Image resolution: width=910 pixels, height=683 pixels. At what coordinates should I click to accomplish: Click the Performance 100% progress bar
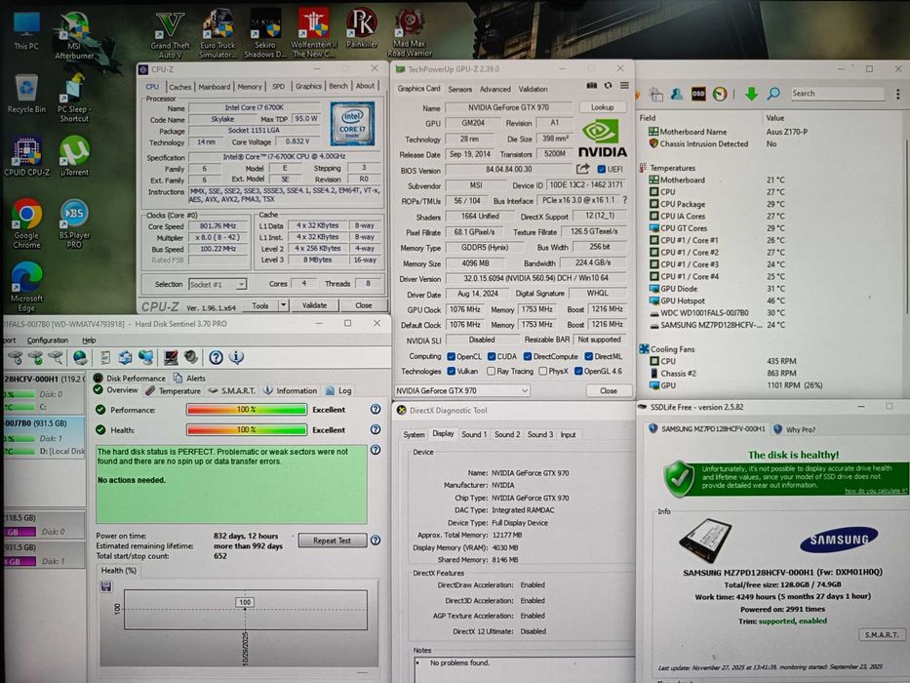pyautogui.click(x=247, y=410)
